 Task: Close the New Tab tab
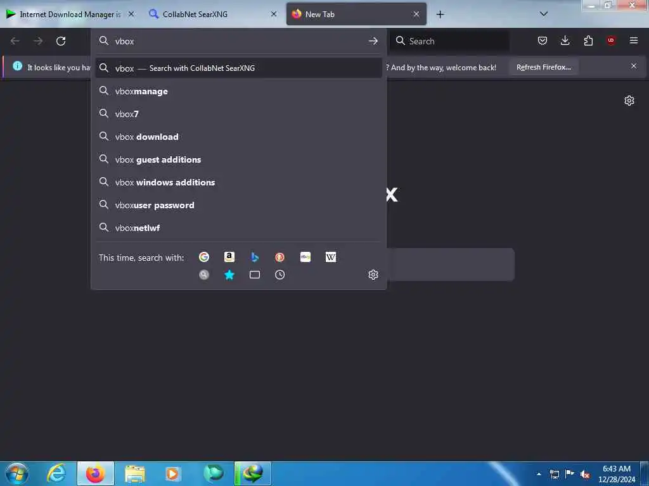coord(416,15)
